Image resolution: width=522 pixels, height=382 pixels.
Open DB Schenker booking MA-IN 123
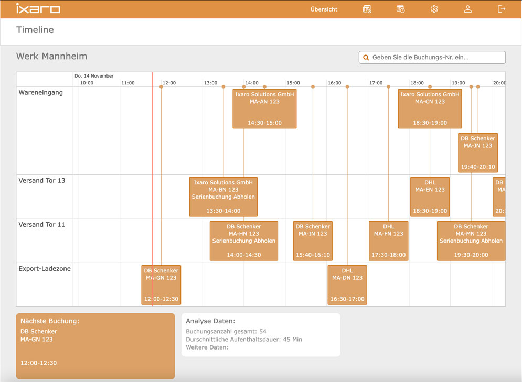coord(312,241)
